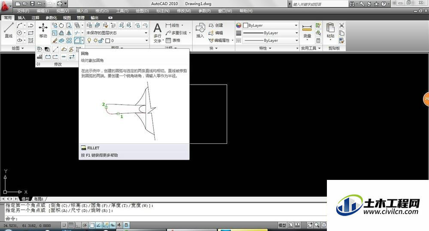The height and width of the screenshot is (231, 429).
Task: Switch to the Annotate (注释) ribbon tab
Action: point(35,18)
